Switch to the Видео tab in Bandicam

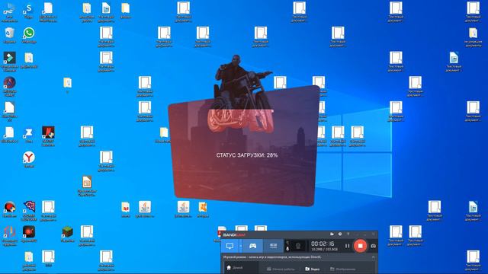[x=312, y=269]
